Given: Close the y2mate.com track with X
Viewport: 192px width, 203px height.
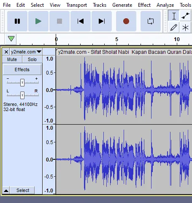Looking at the screenshot, I should coord(6,52).
